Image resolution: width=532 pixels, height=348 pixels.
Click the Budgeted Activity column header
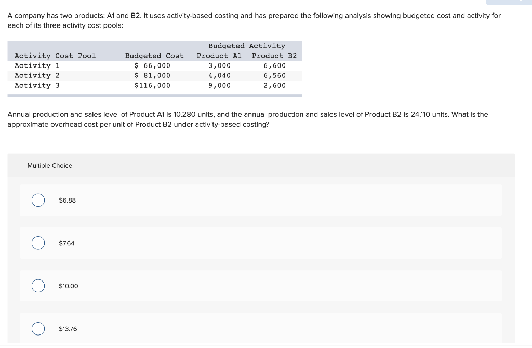(x=247, y=46)
